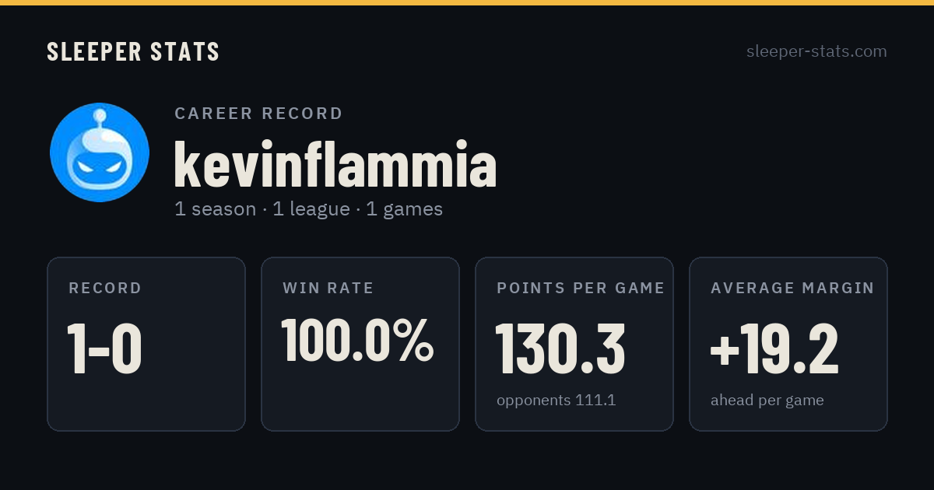This screenshot has height=490, width=934.
Task: Open the sleeper-stats.com link
Action: (816, 51)
